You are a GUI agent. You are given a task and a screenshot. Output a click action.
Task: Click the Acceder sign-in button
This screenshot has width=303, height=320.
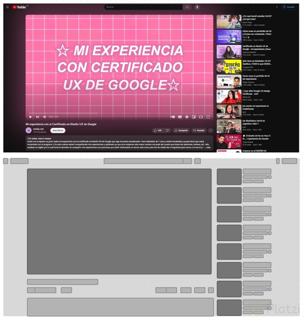pyautogui.click(x=289, y=7)
